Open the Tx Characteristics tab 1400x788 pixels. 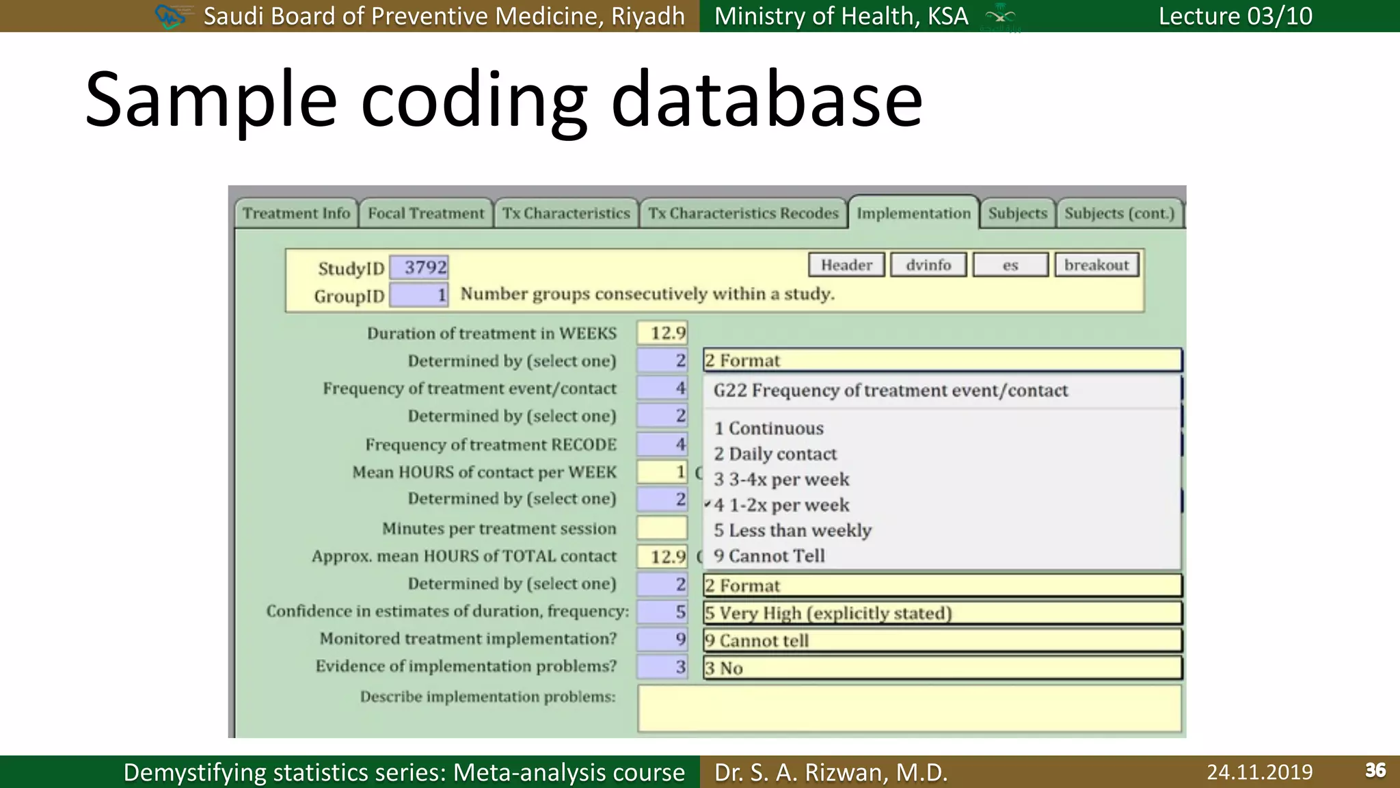[x=566, y=213]
